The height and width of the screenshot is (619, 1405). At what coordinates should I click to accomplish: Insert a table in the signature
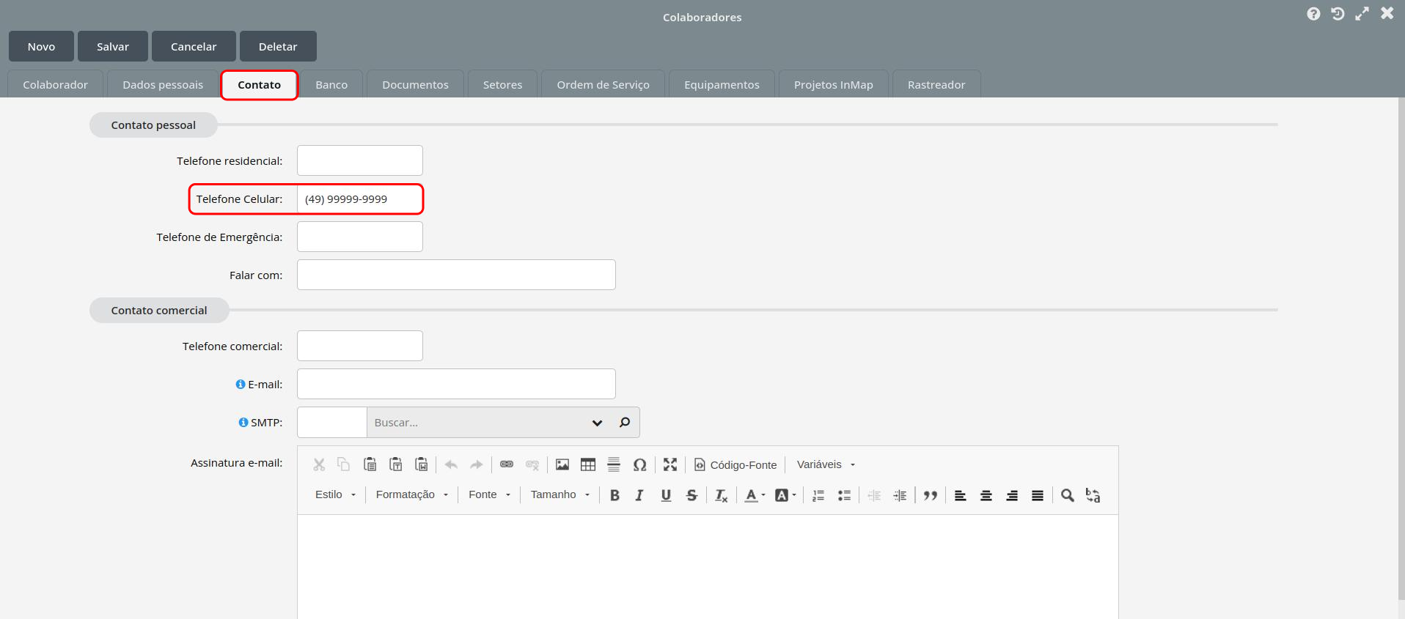pyautogui.click(x=588, y=464)
